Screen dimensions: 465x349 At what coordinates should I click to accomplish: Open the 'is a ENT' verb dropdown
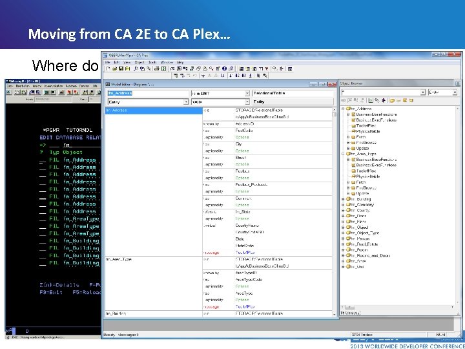tap(247, 93)
